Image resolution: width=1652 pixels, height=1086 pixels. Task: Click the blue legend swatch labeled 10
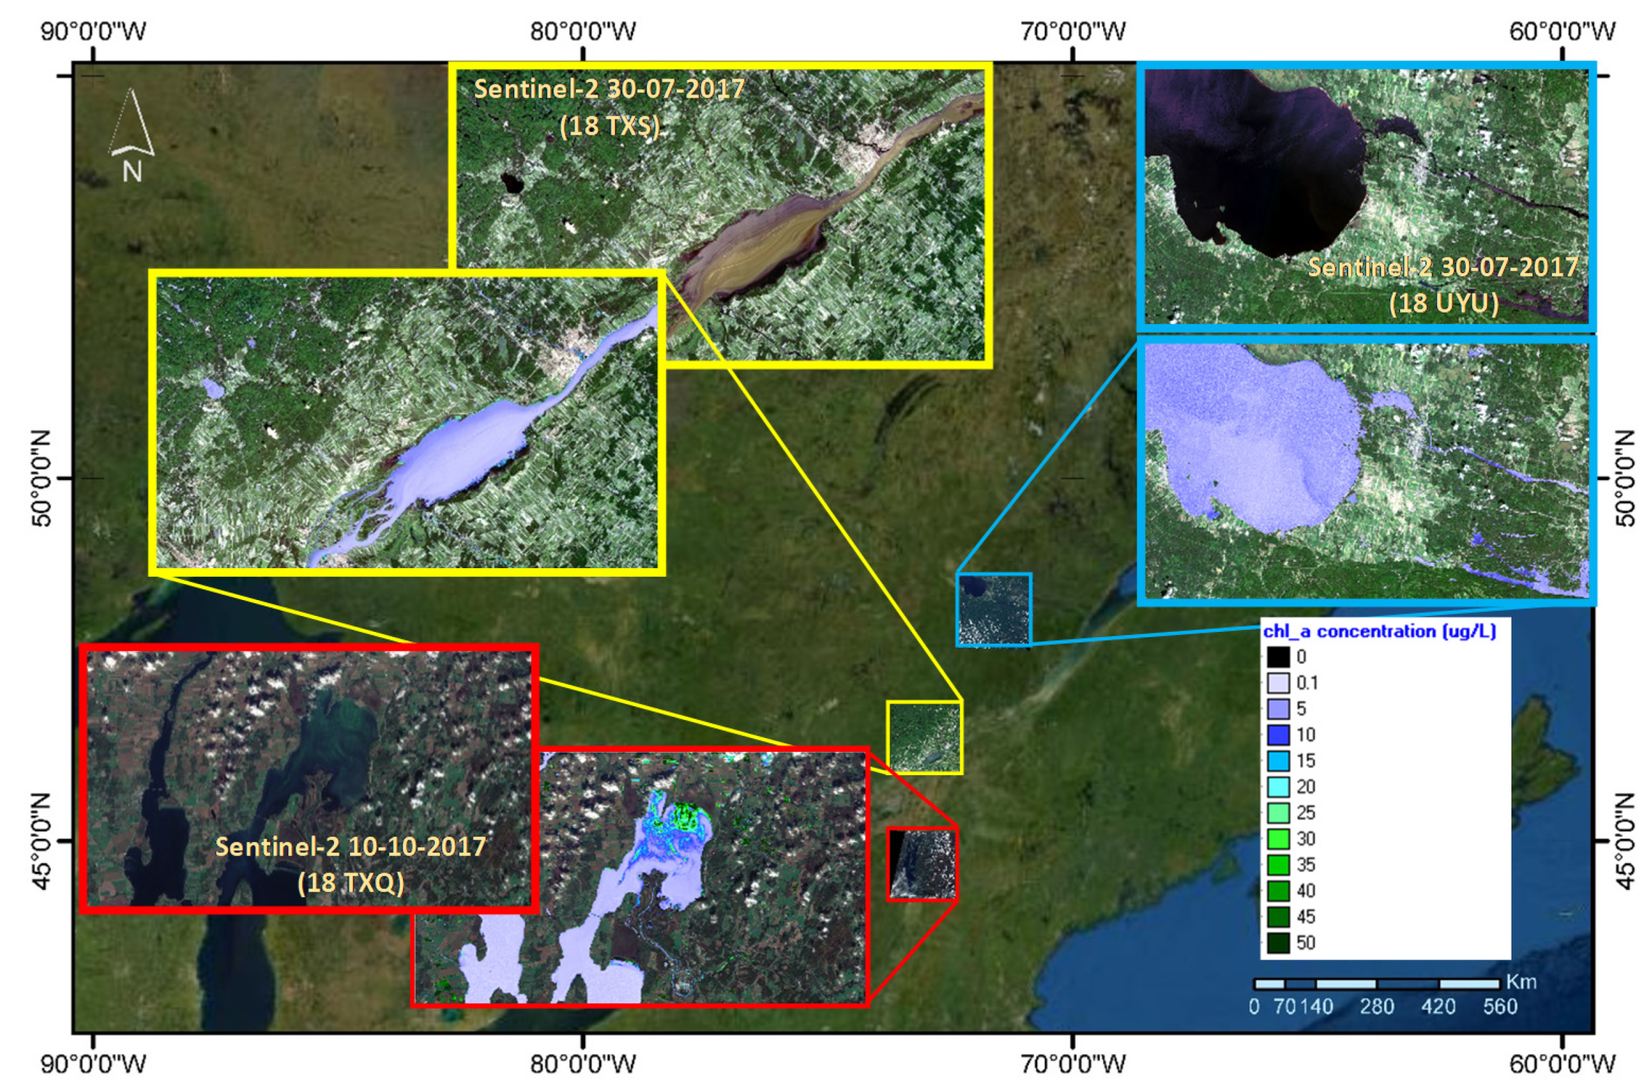click(1279, 735)
